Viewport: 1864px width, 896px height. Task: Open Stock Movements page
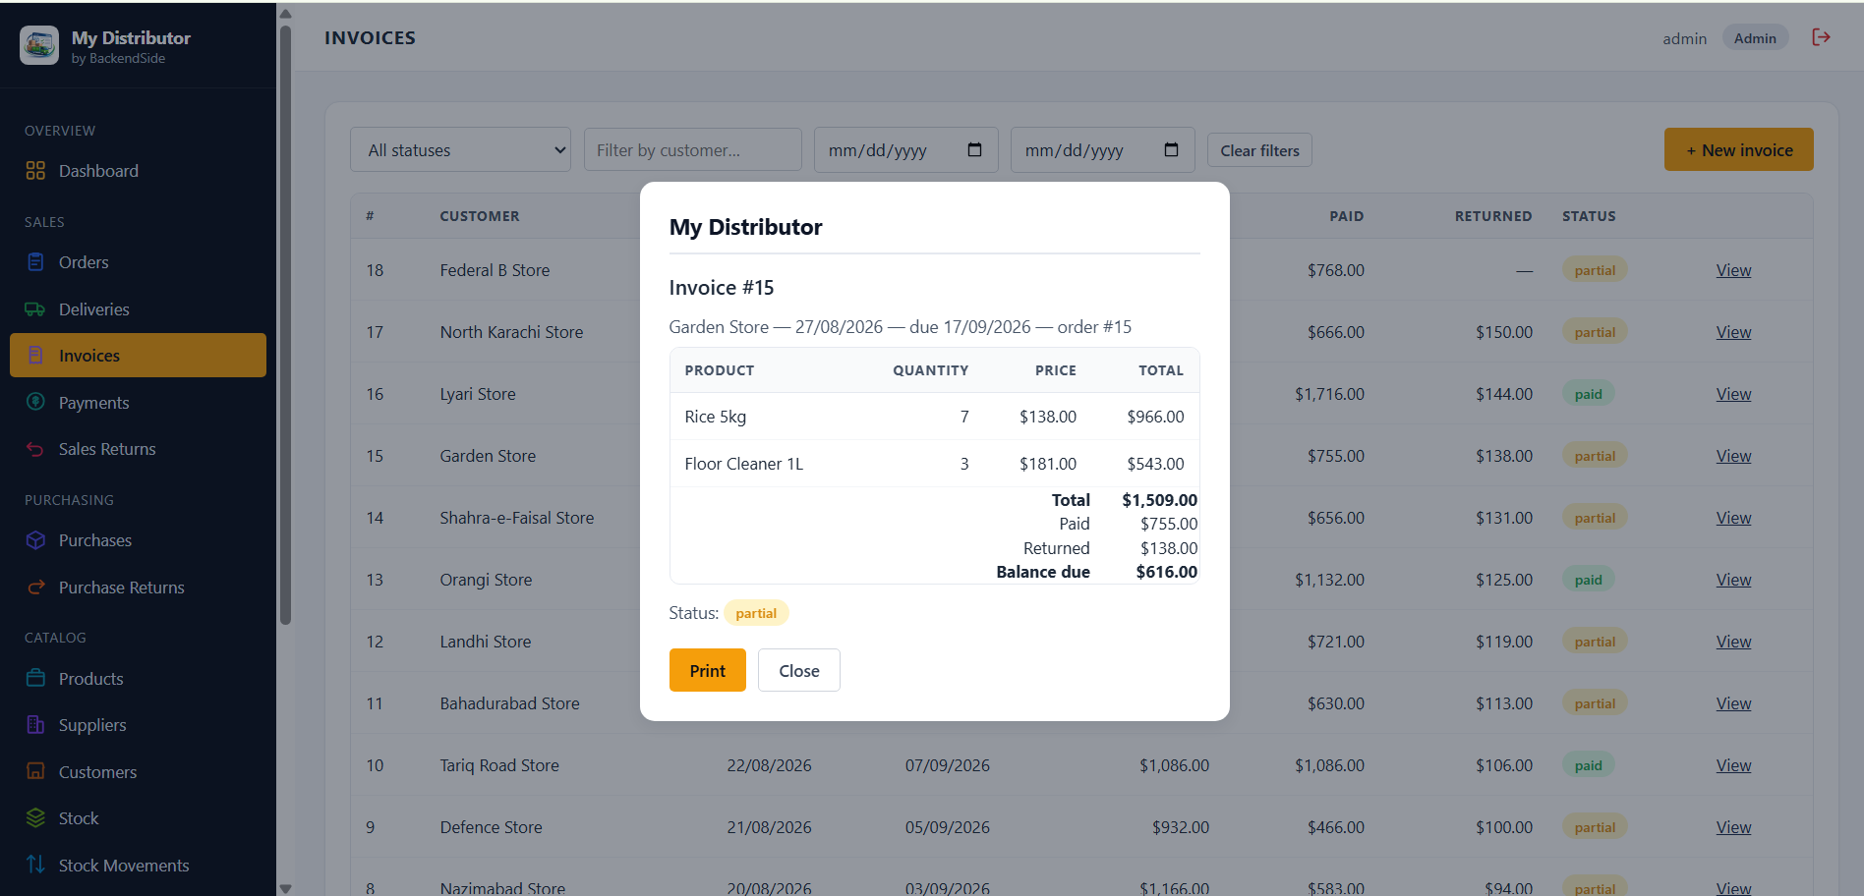click(x=138, y=865)
